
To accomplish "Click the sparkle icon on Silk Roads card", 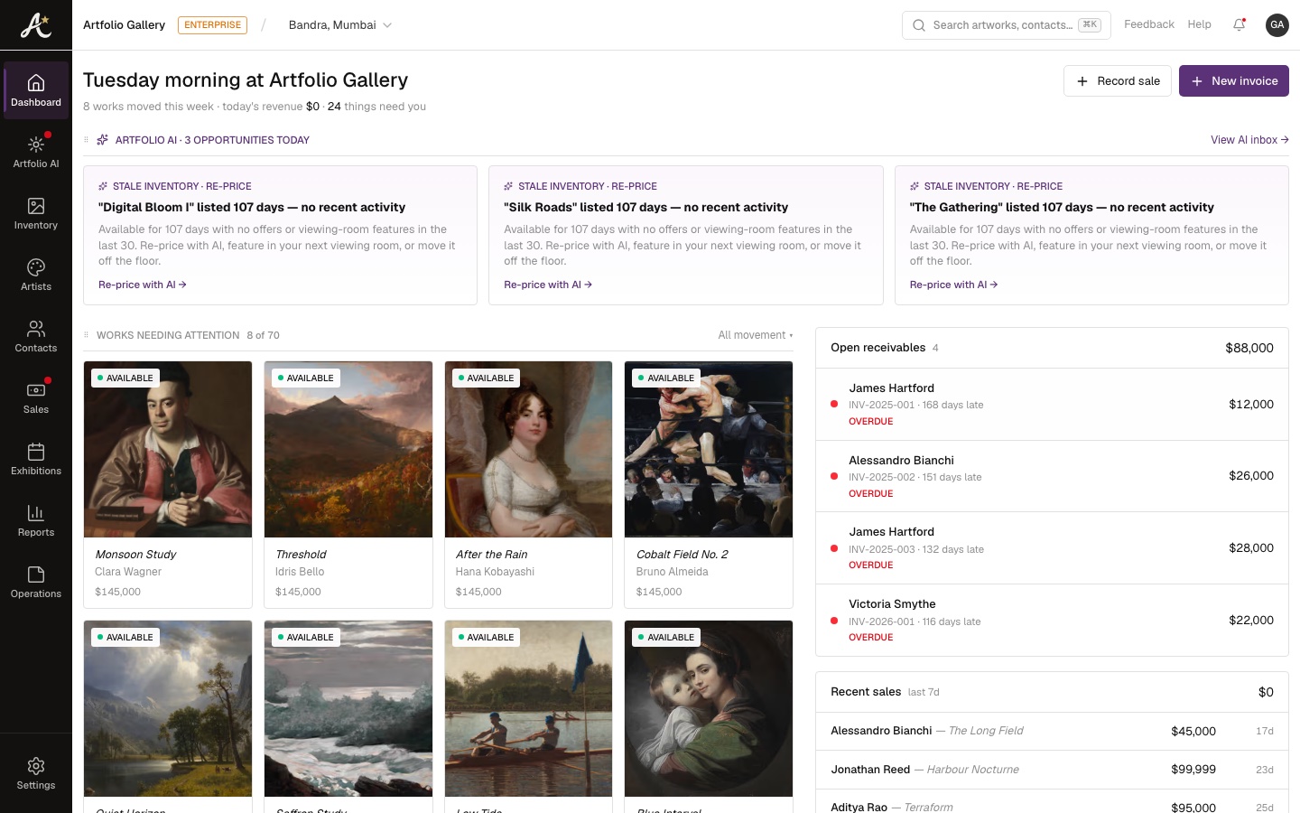I will coord(508,186).
